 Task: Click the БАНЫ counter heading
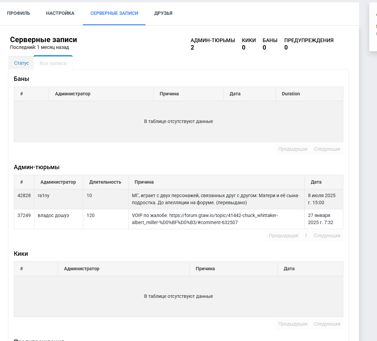(270, 40)
